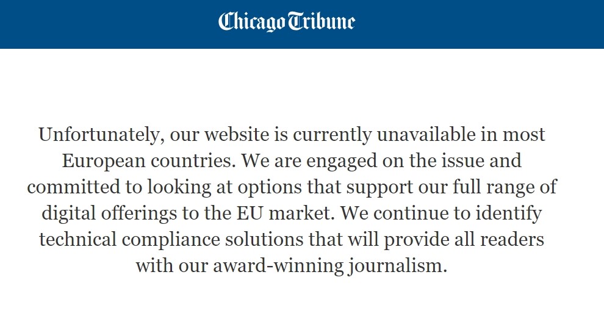Click the phrase "provide all readers"
The height and width of the screenshot is (330, 604).
(x=464, y=240)
